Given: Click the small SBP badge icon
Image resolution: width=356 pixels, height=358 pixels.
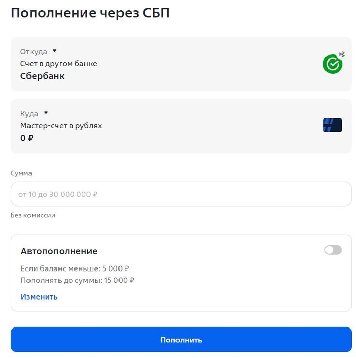Looking at the screenshot, I should pyautogui.click(x=342, y=54).
